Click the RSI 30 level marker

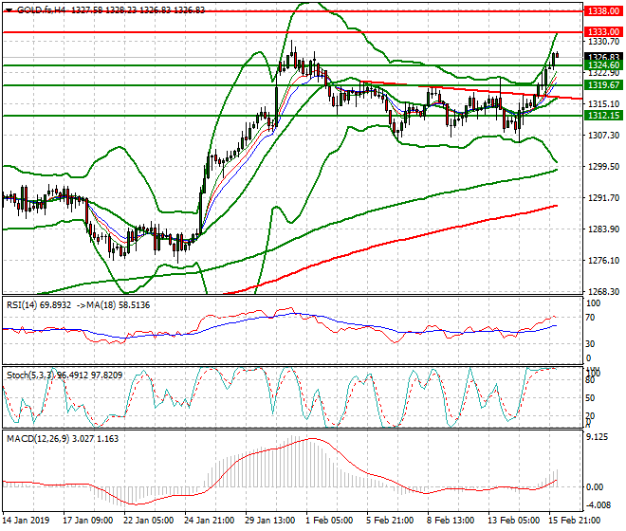click(591, 344)
